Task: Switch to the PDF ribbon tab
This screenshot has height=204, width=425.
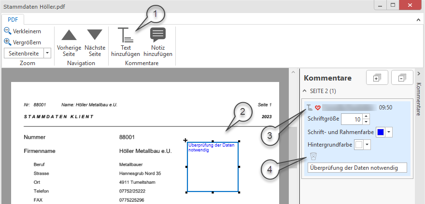Action: pos(13,20)
